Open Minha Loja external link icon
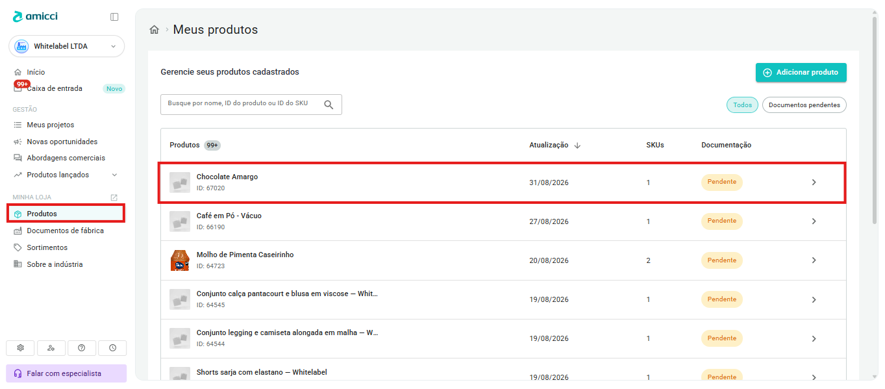This screenshot has height=389, width=885. 114,197
